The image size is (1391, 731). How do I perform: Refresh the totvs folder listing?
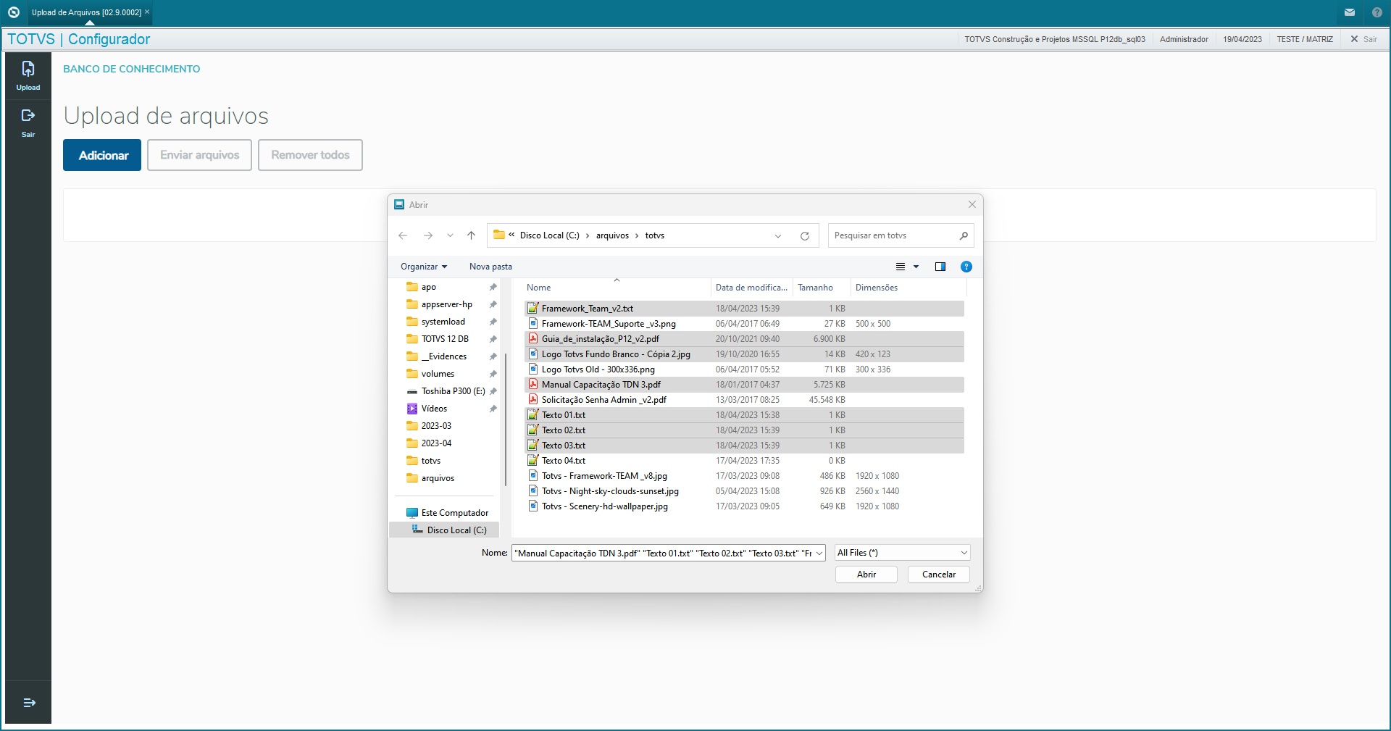tap(804, 235)
